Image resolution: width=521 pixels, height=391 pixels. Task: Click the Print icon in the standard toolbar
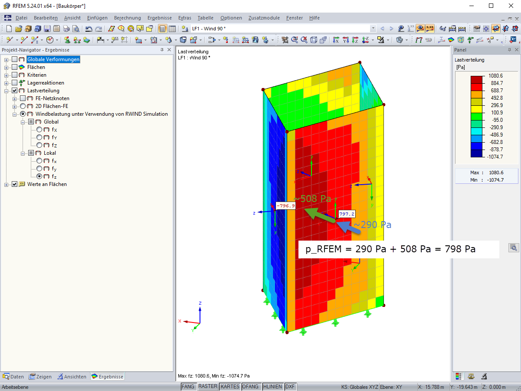(65, 29)
